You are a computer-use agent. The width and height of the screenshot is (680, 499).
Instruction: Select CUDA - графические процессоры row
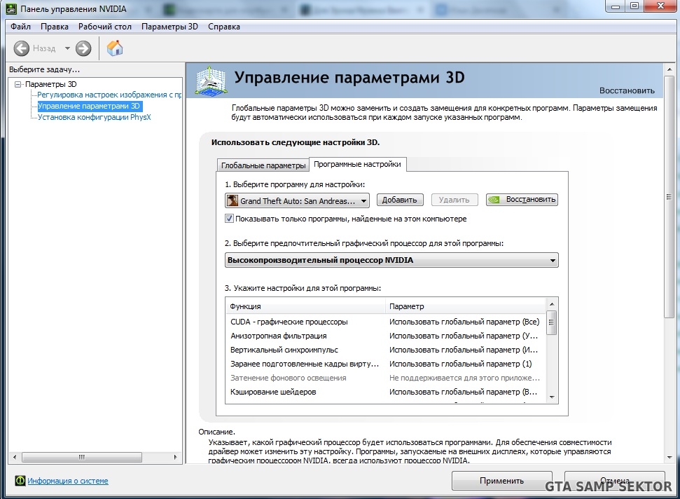(x=386, y=322)
